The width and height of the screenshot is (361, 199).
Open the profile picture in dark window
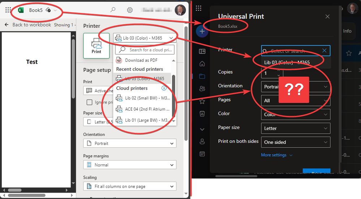pos(352,9)
